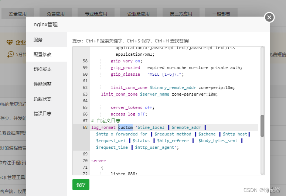Click the comment # 自定义日志
The height and width of the screenshot is (196, 286).
[106, 121]
